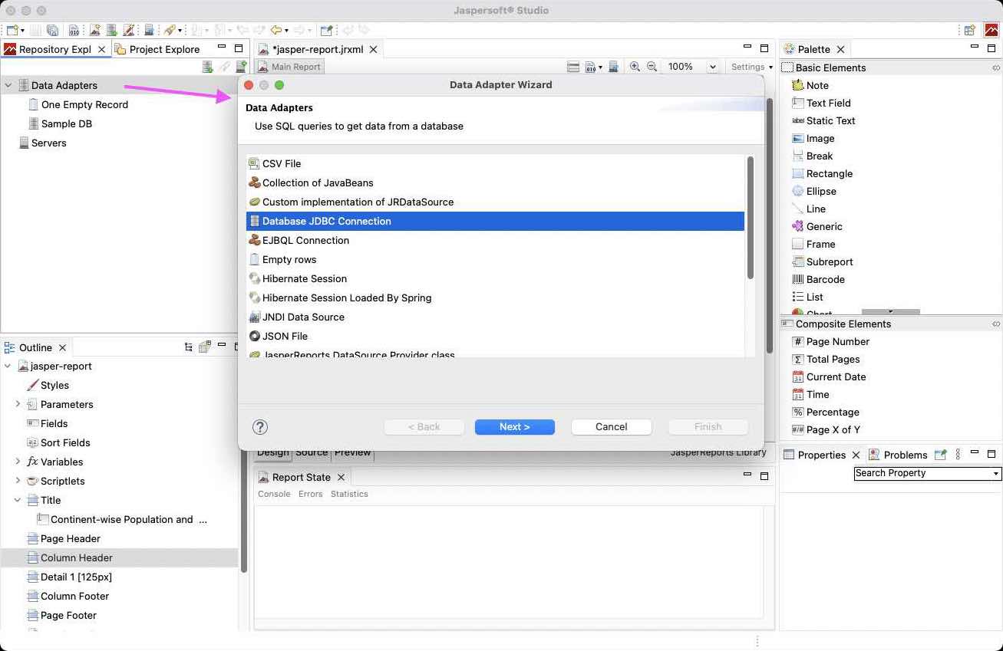Select the Current Date composite element
1003x651 pixels.
point(829,376)
